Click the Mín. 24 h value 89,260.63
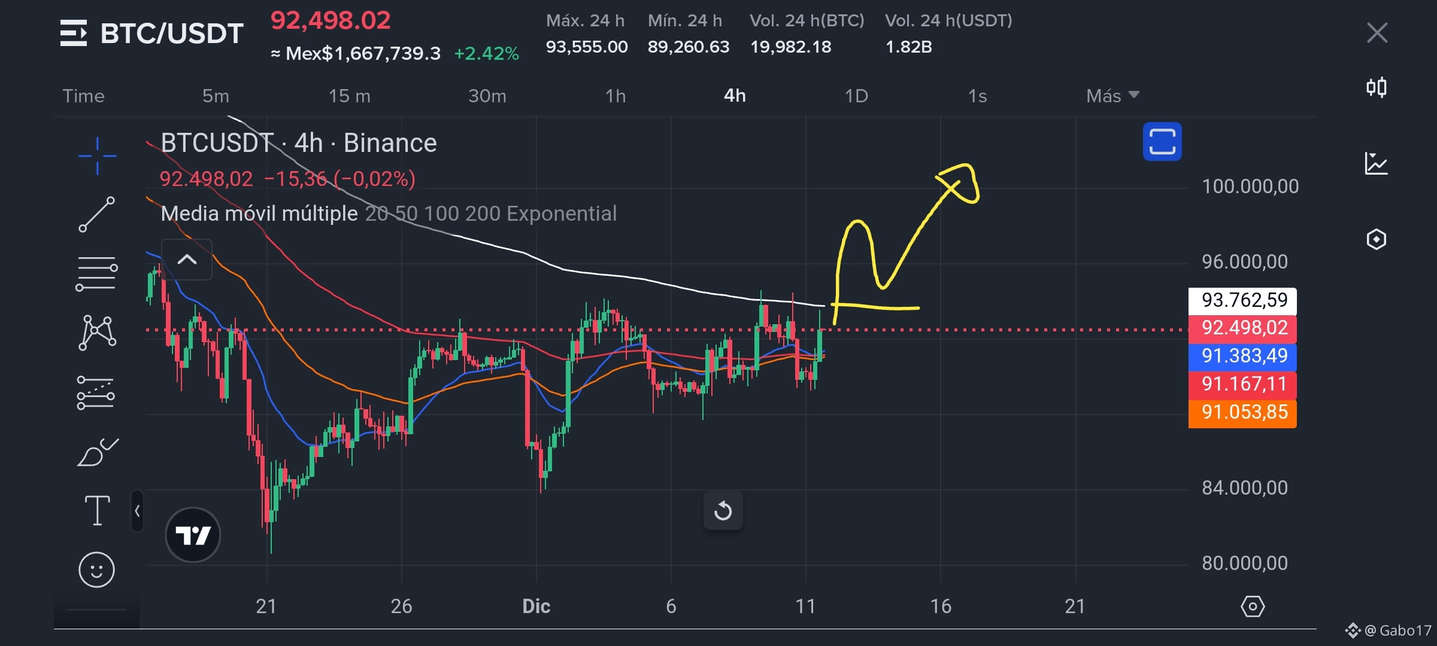Screen dimensions: 1437x646 (689, 47)
